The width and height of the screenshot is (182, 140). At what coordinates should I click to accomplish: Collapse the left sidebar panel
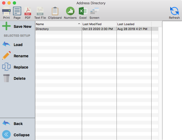coord(16,135)
